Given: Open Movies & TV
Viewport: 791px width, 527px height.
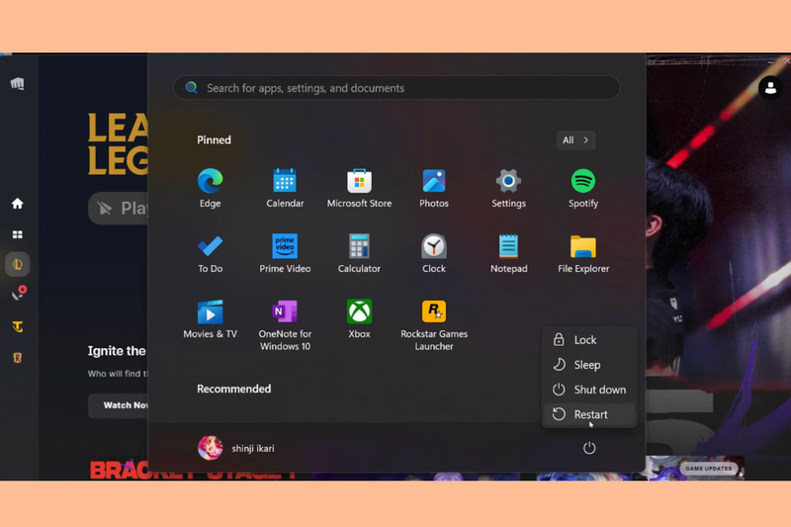Looking at the screenshot, I should click(210, 318).
